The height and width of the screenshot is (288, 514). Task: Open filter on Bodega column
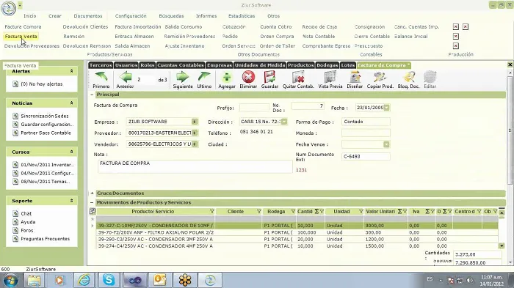point(293,212)
